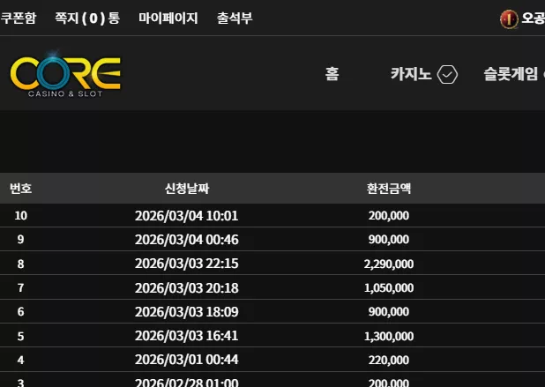Select row 5 with amount 1,300,000
545x387 pixels.
click(x=272, y=336)
